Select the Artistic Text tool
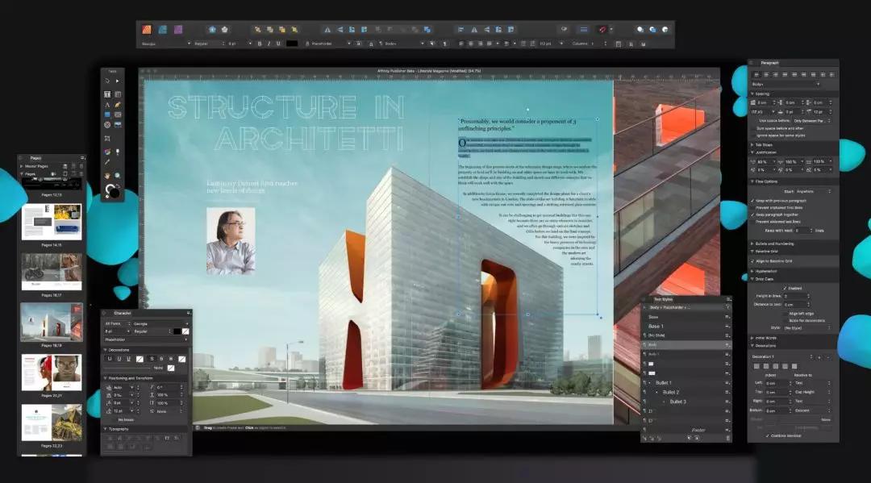The height and width of the screenshot is (483, 871). 106,105
